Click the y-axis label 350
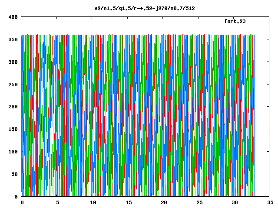The width and height of the screenshot is (278, 208). point(13,39)
